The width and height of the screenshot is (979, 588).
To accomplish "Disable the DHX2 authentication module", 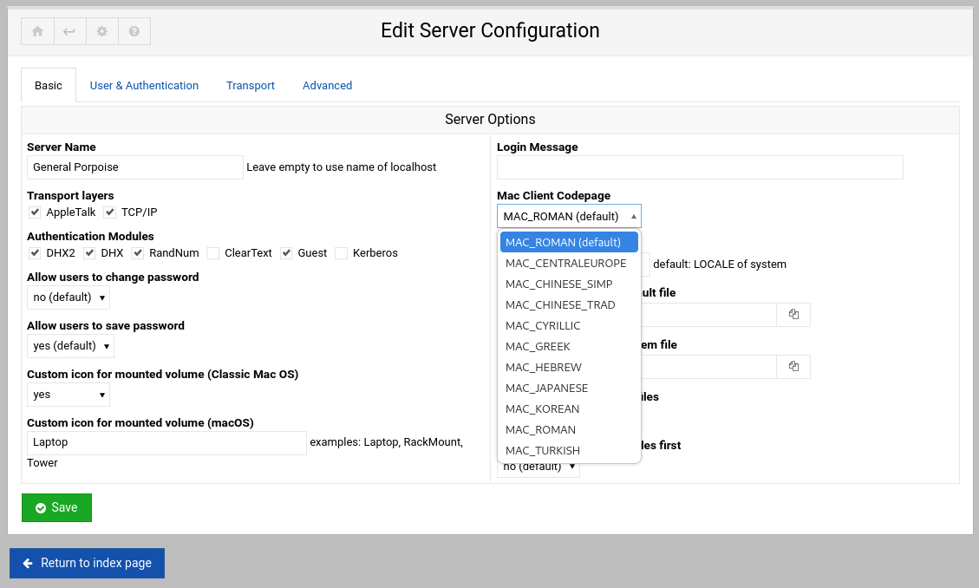I will pyautogui.click(x=33, y=252).
